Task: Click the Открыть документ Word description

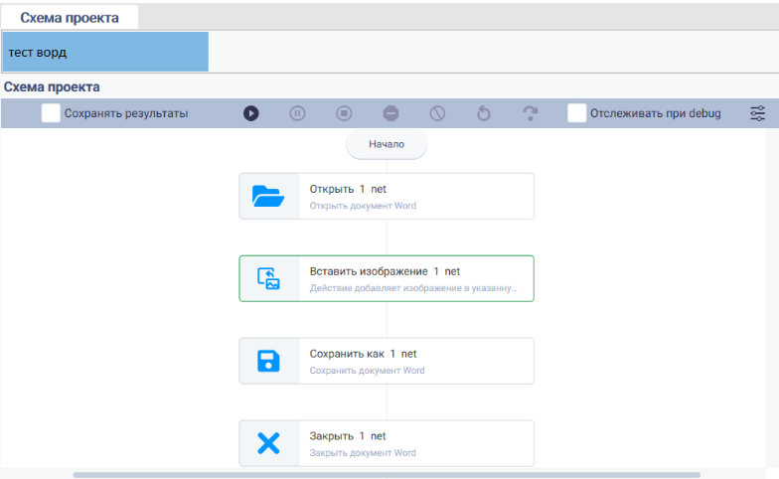Action: tap(363, 206)
